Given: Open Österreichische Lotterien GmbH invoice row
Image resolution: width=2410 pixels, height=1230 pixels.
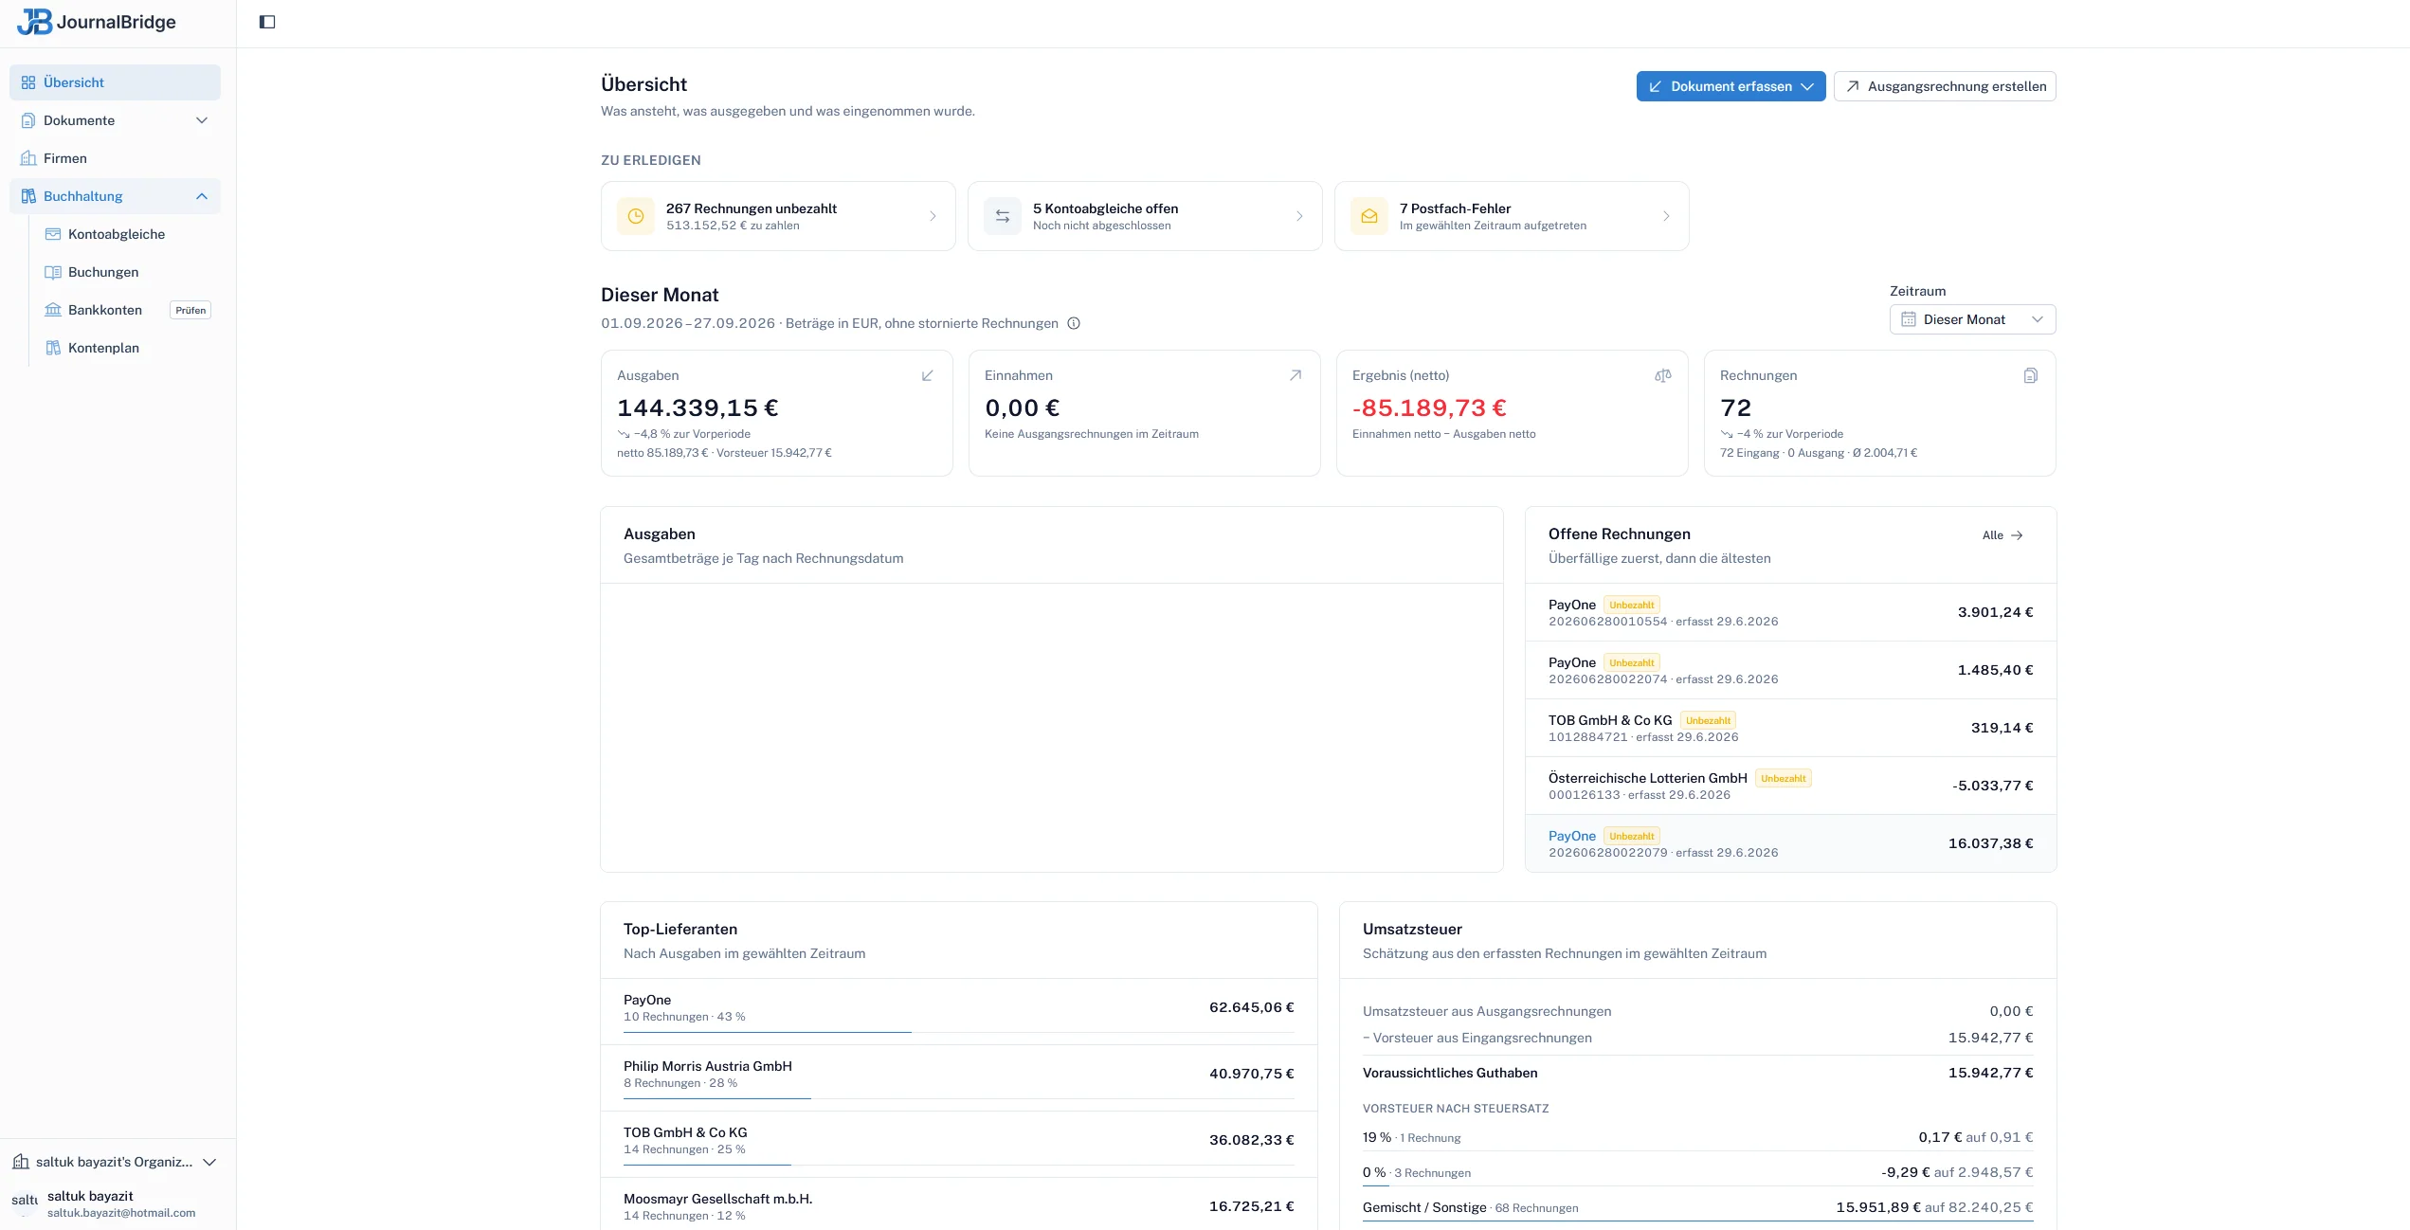Looking at the screenshot, I should pos(1790,786).
